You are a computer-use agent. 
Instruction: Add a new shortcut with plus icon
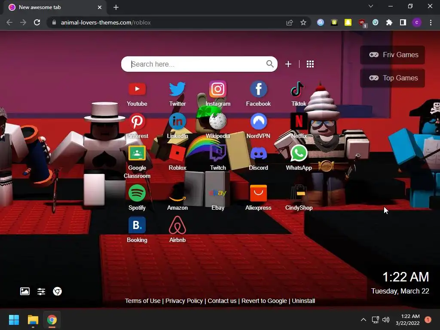pos(288,64)
